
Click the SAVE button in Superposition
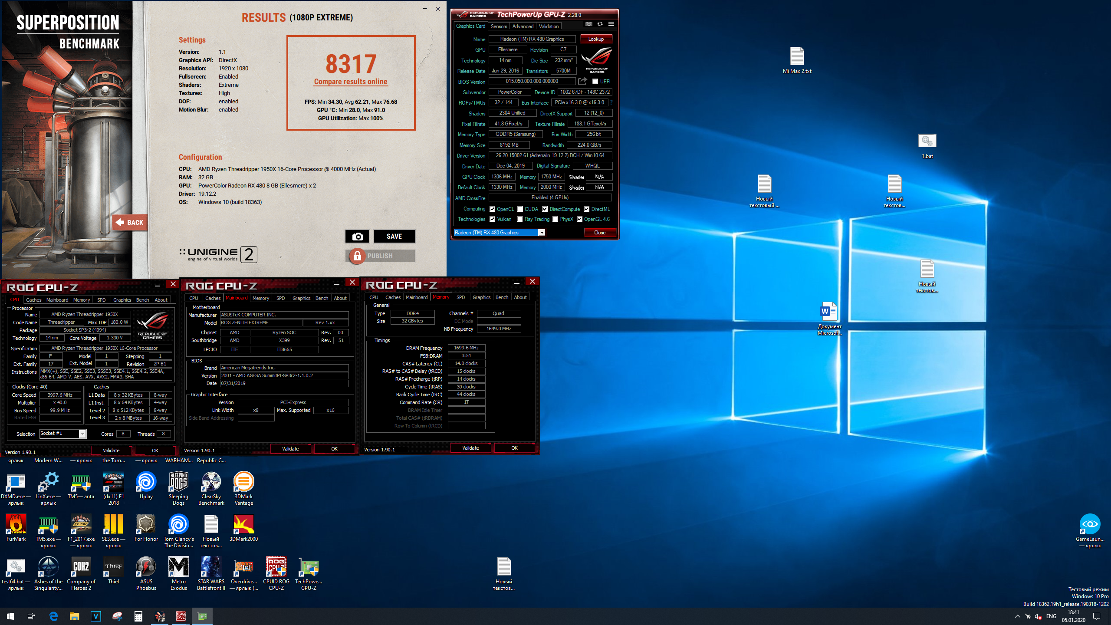click(x=394, y=236)
